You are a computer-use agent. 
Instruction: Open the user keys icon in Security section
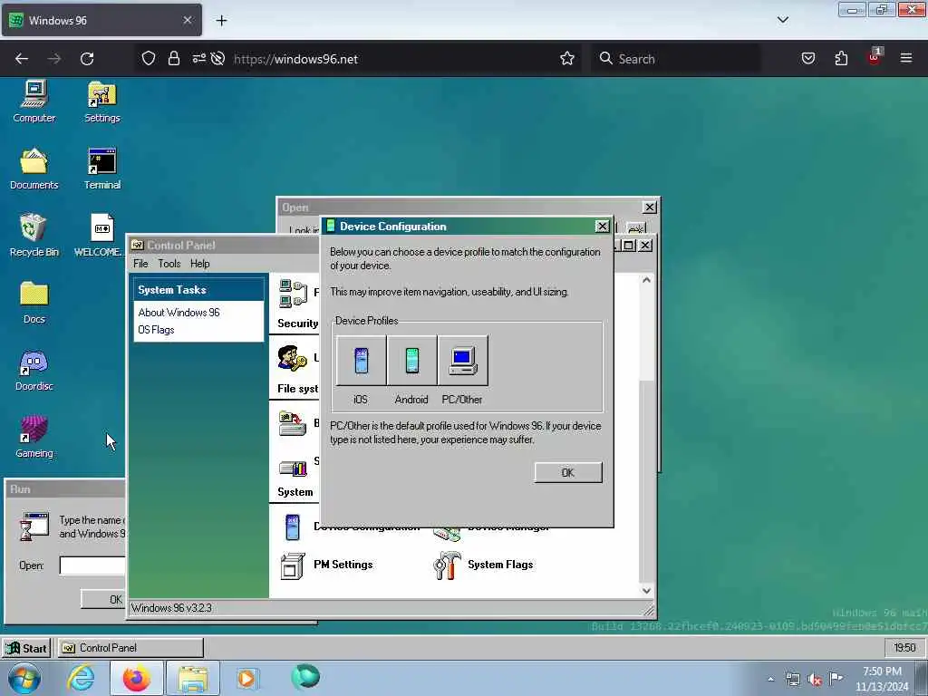coord(293,359)
